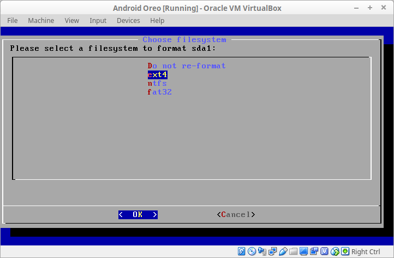394x258 pixels.
Task: Open the File menu
Action: (x=13, y=20)
